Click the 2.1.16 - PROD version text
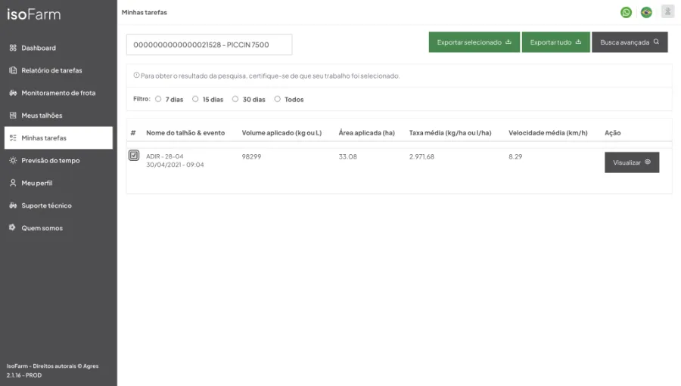The height and width of the screenshot is (386, 681). (x=24, y=375)
